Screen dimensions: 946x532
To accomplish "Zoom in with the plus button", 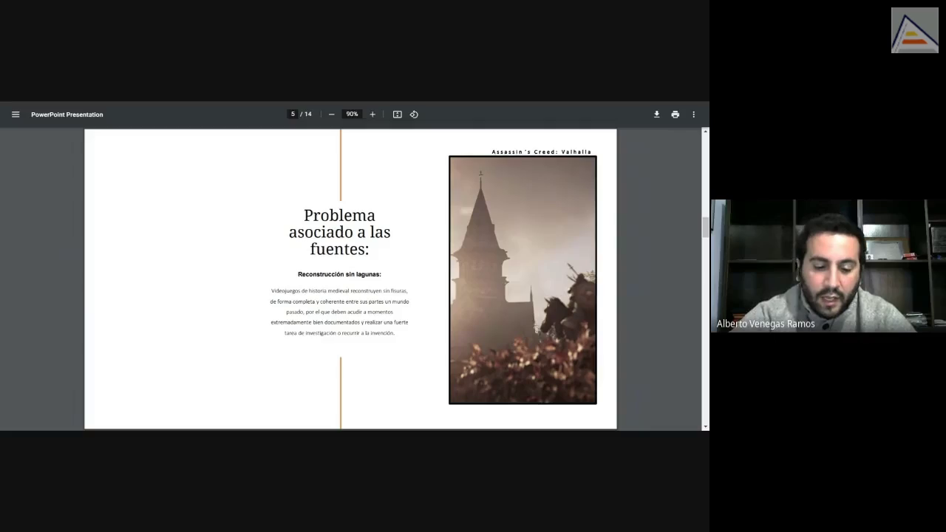I will pos(372,115).
